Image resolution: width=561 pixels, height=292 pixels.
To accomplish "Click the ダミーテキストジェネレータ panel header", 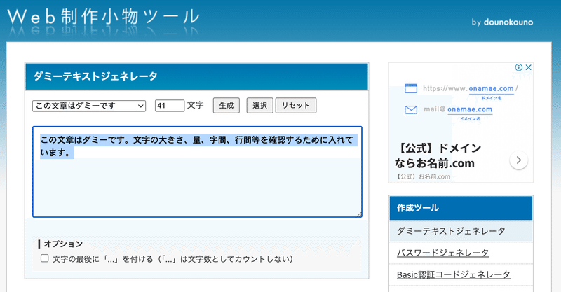I will coord(197,76).
